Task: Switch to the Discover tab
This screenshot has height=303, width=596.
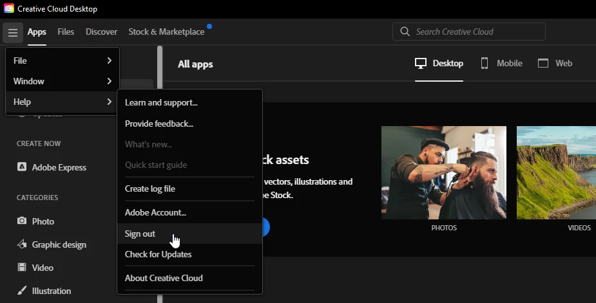Action: (x=102, y=32)
